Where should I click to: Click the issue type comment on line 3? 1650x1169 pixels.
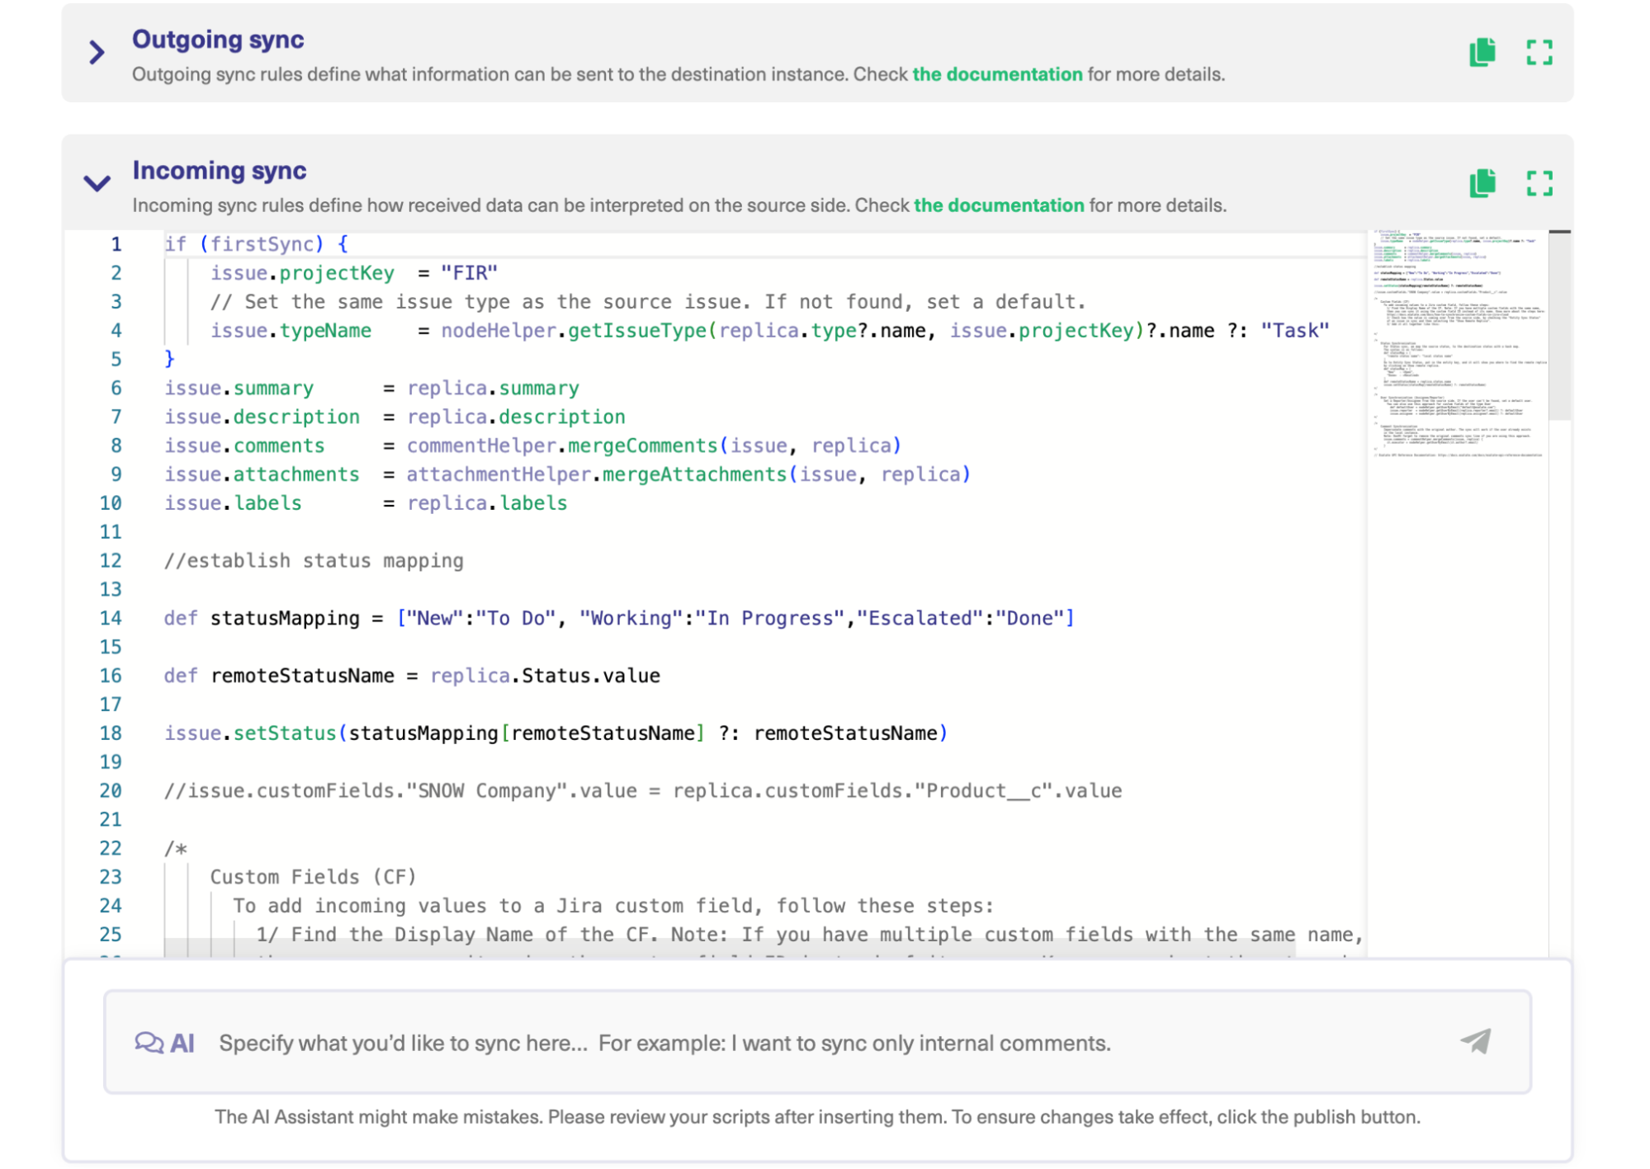[x=648, y=302]
